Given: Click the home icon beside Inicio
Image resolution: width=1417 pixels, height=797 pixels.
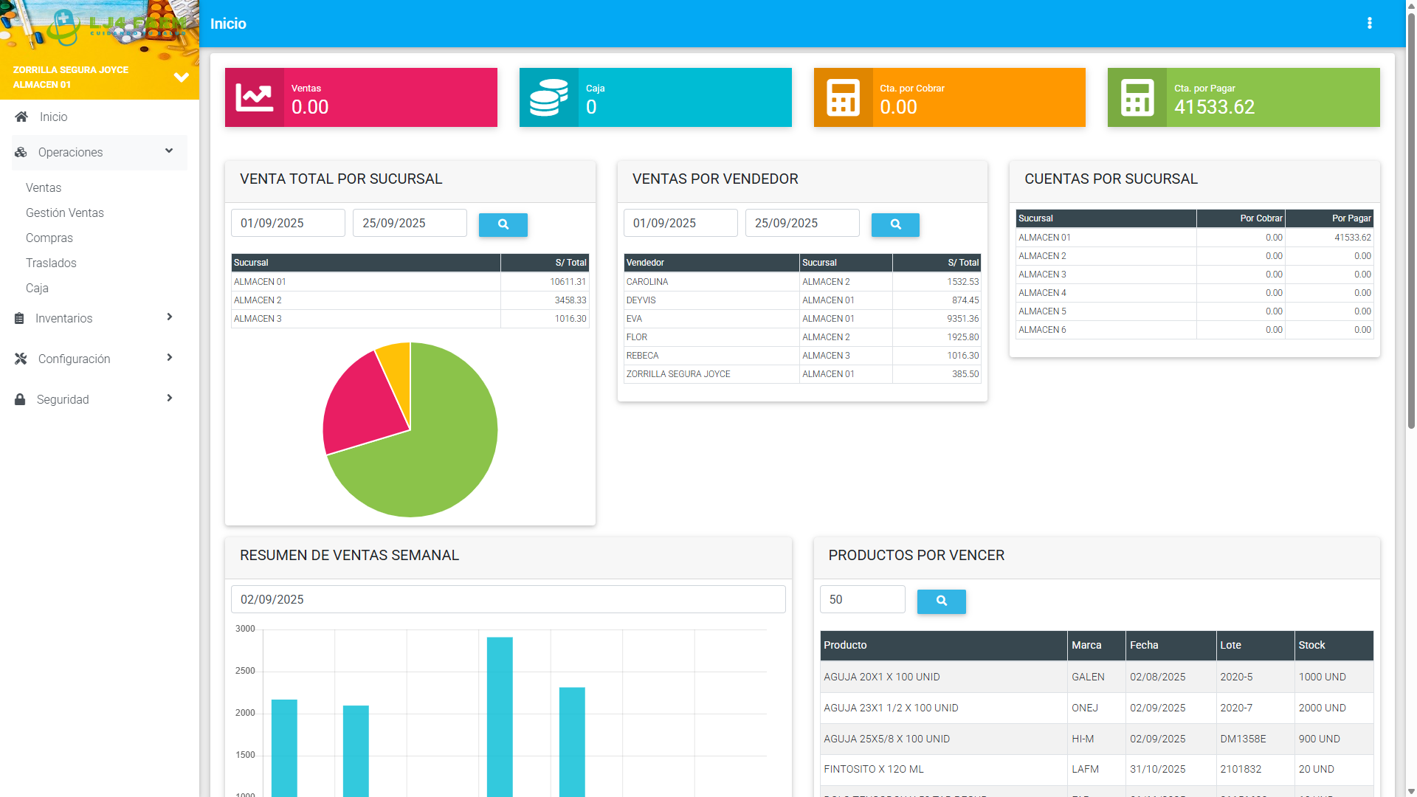Looking at the screenshot, I should pyautogui.click(x=21, y=117).
